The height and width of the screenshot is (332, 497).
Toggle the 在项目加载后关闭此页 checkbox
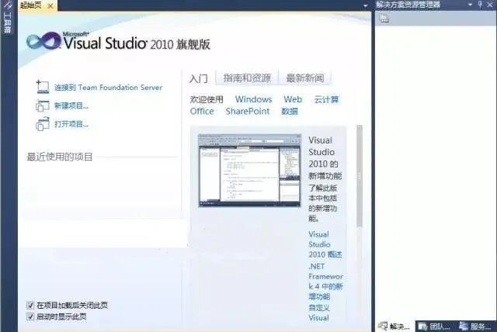pyautogui.click(x=30, y=306)
